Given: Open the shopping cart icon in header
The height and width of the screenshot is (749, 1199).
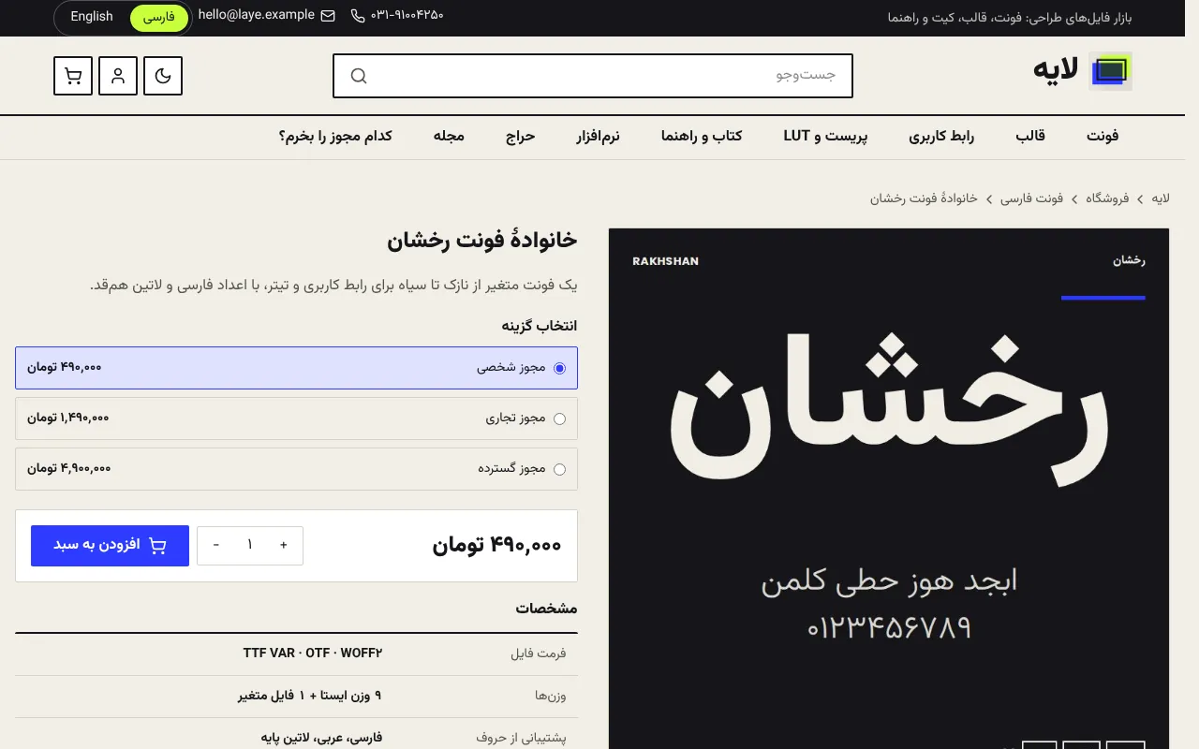Looking at the screenshot, I should (x=73, y=76).
